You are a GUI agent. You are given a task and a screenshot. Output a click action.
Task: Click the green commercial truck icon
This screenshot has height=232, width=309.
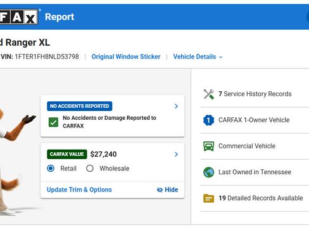[x=208, y=146]
